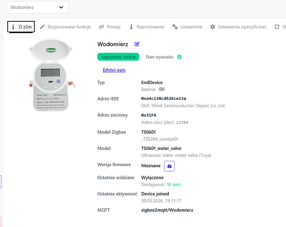Screen dimensions: 286x227
Task: Click the green interview status checkmark
Action: click(180, 57)
